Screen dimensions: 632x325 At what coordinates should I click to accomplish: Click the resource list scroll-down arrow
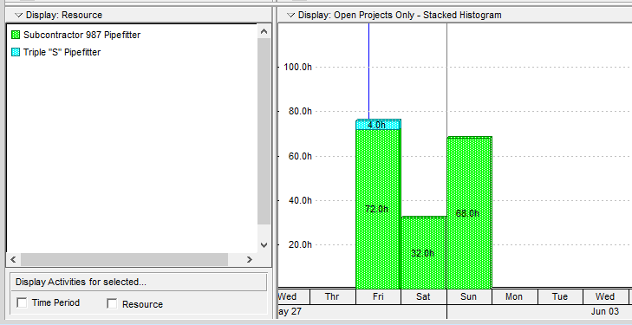click(264, 245)
